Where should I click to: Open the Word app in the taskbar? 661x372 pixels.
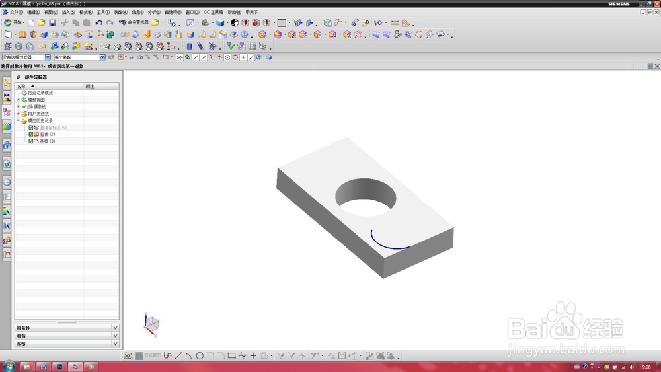pyautogui.click(x=43, y=367)
